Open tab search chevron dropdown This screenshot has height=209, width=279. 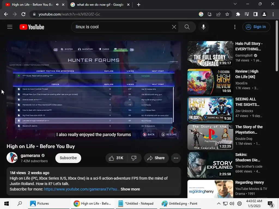(x=235, y=4)
